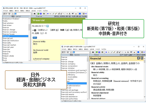Play pronunciation audio for financial entry

[x=47, y=26]
